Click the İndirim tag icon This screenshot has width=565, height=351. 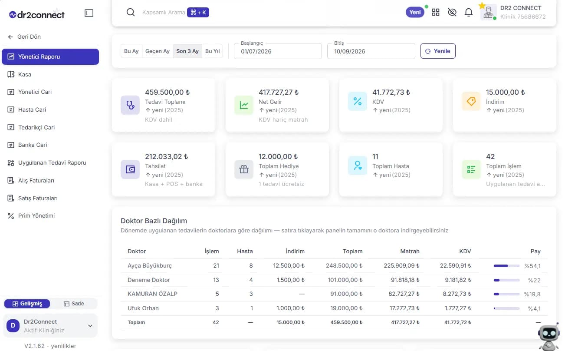[x=471, y=101]
